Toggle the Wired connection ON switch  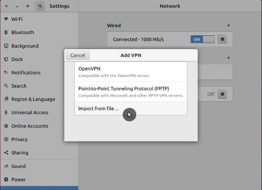[x=202, y=40]
